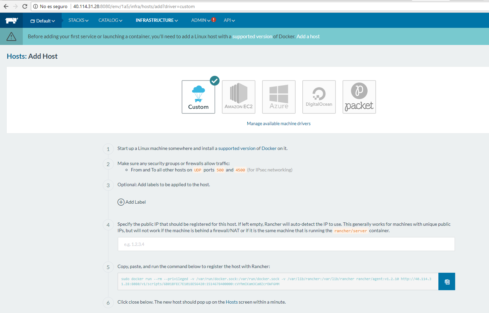This screenshot has height=313, width=489.
Task: Click the warning triangle icon
Action: click(11, 36)
